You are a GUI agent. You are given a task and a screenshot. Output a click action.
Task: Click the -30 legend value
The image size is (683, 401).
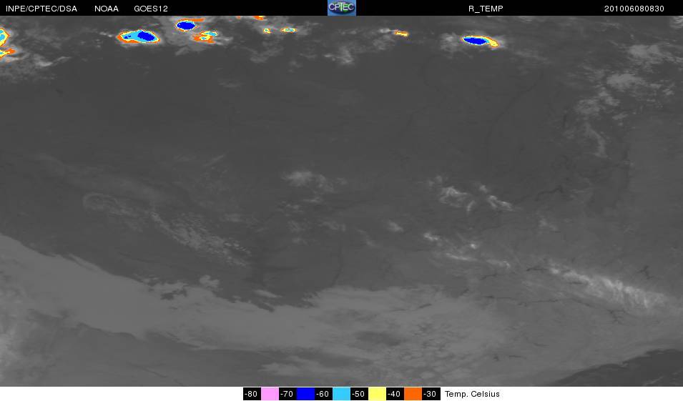[431, 394]
